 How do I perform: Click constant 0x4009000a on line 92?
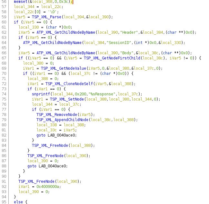[x=48, y=186]
